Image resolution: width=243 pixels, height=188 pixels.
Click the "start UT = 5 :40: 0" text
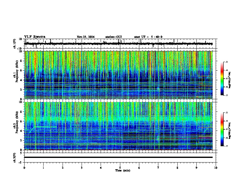148,37
